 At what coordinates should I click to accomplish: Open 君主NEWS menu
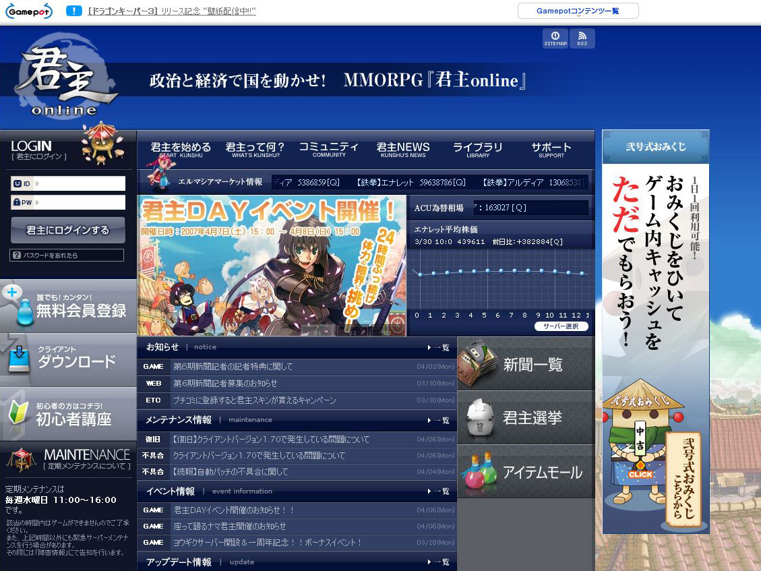(x=403, y=150)
